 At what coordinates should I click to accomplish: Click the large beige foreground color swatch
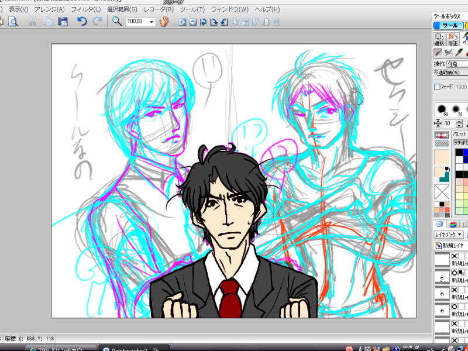click(442, 157)
